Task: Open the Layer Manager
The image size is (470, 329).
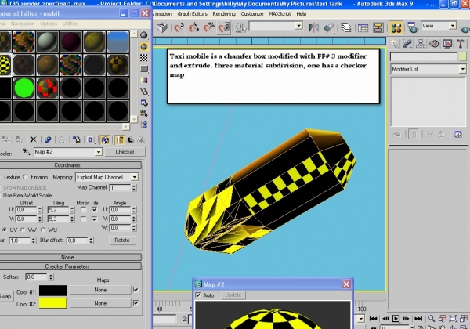Action: pyautogui.click(x=346, y=27)
